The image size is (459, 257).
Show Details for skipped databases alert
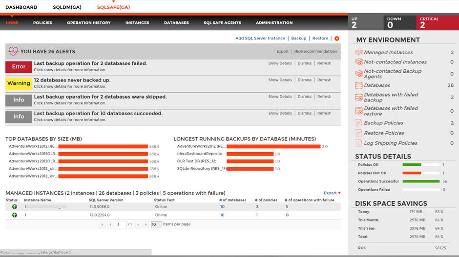(x=280, y=97)
